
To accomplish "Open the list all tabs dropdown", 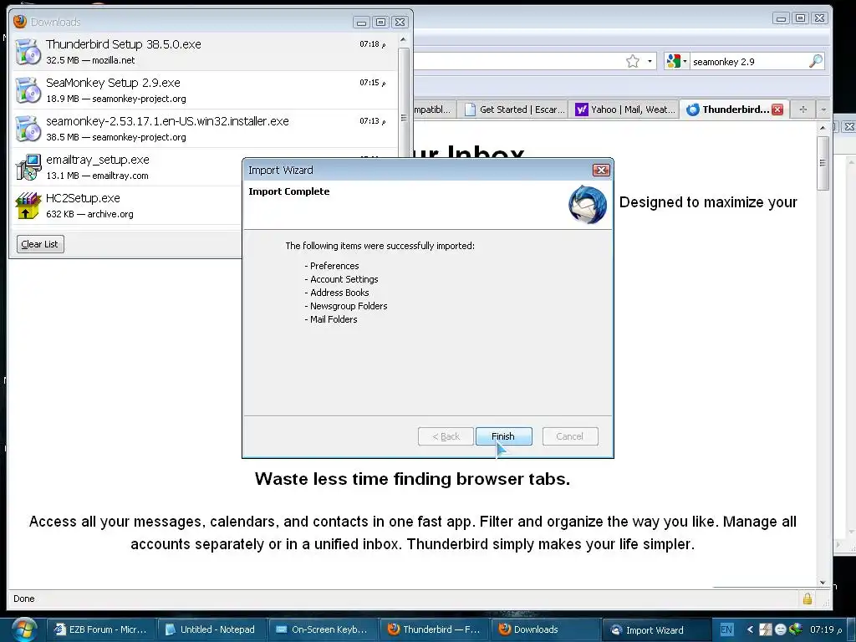I will click(x=823, y=110).
